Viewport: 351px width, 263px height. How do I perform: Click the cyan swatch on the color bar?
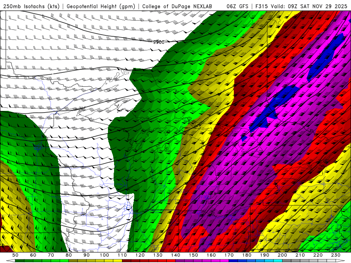point(278,261)
